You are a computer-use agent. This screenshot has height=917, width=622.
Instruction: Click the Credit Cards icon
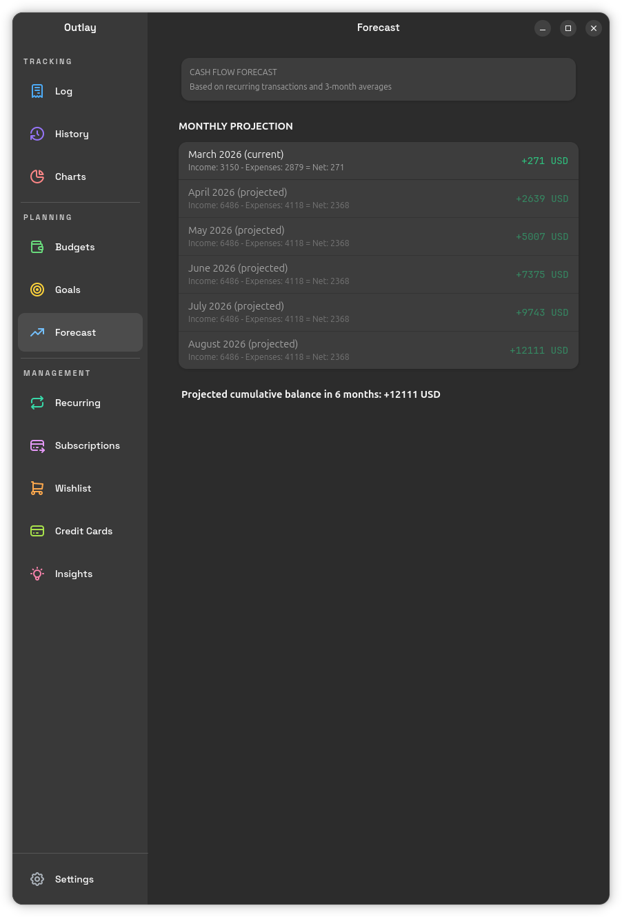click(x=37, y=531)
